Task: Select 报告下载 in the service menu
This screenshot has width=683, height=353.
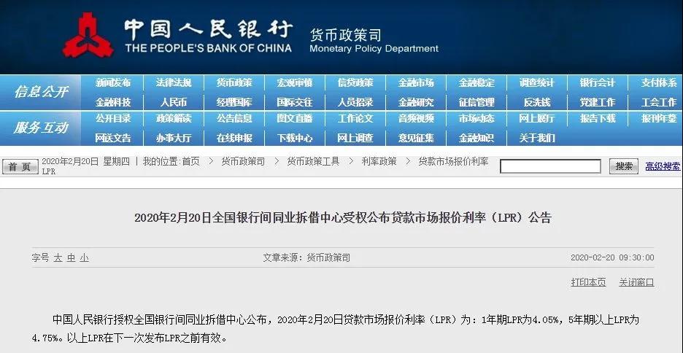Action: point(598,118)
